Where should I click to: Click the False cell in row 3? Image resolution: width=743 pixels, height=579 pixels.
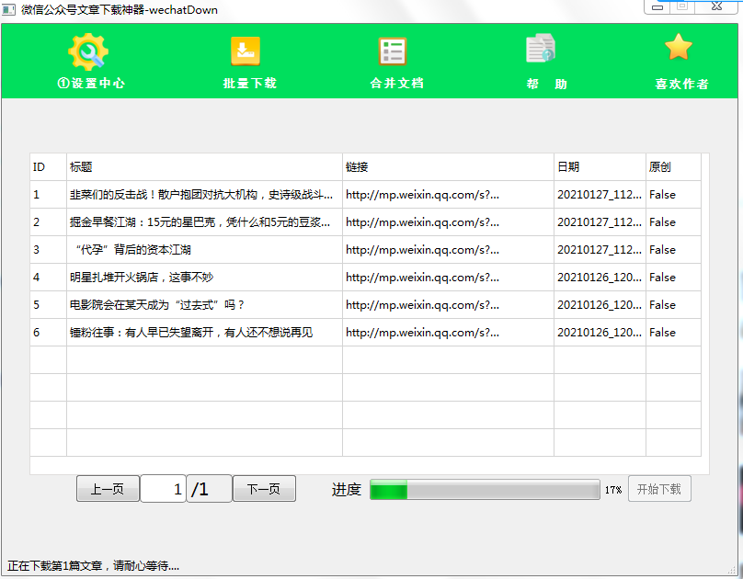pos(673,249)
